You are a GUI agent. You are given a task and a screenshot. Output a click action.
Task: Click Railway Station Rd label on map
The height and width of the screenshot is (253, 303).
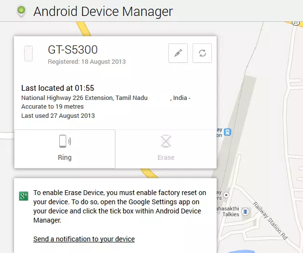[270, 221]
